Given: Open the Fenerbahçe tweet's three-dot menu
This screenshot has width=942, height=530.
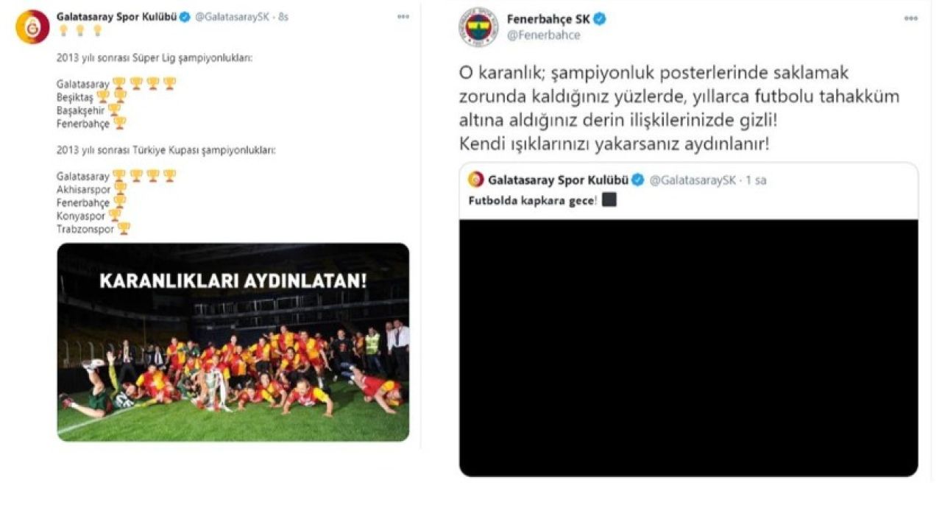Looking at the screenshot, I should click(x=911, y=18).
